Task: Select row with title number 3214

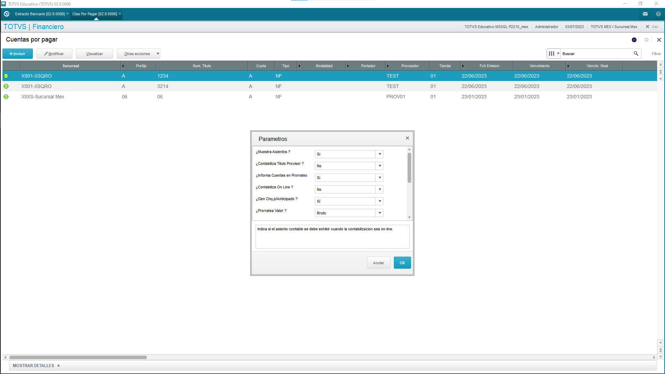Action: click(x=330, y=86)
